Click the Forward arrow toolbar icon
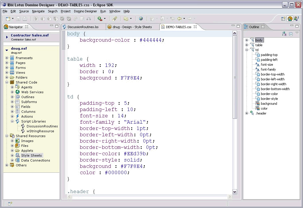This screenshot has height=208, width=303. [x=189, y=19]
